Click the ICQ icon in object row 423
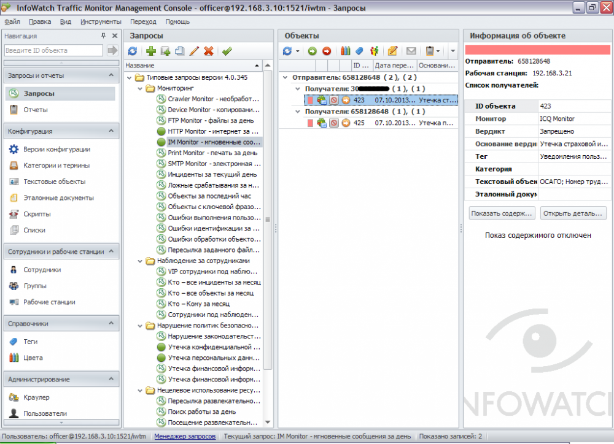Image resolution: width=614 pixels, height=444 pixels. tap(322, 100)
